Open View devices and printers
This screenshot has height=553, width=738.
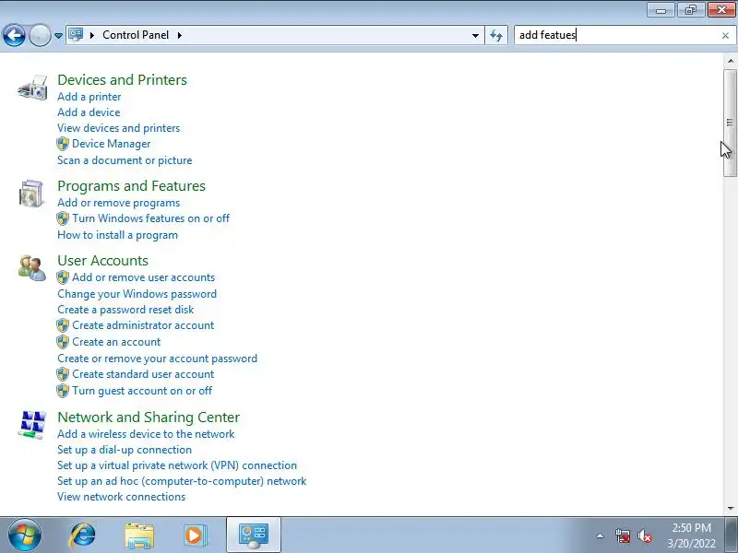click(x=119, y=128)
